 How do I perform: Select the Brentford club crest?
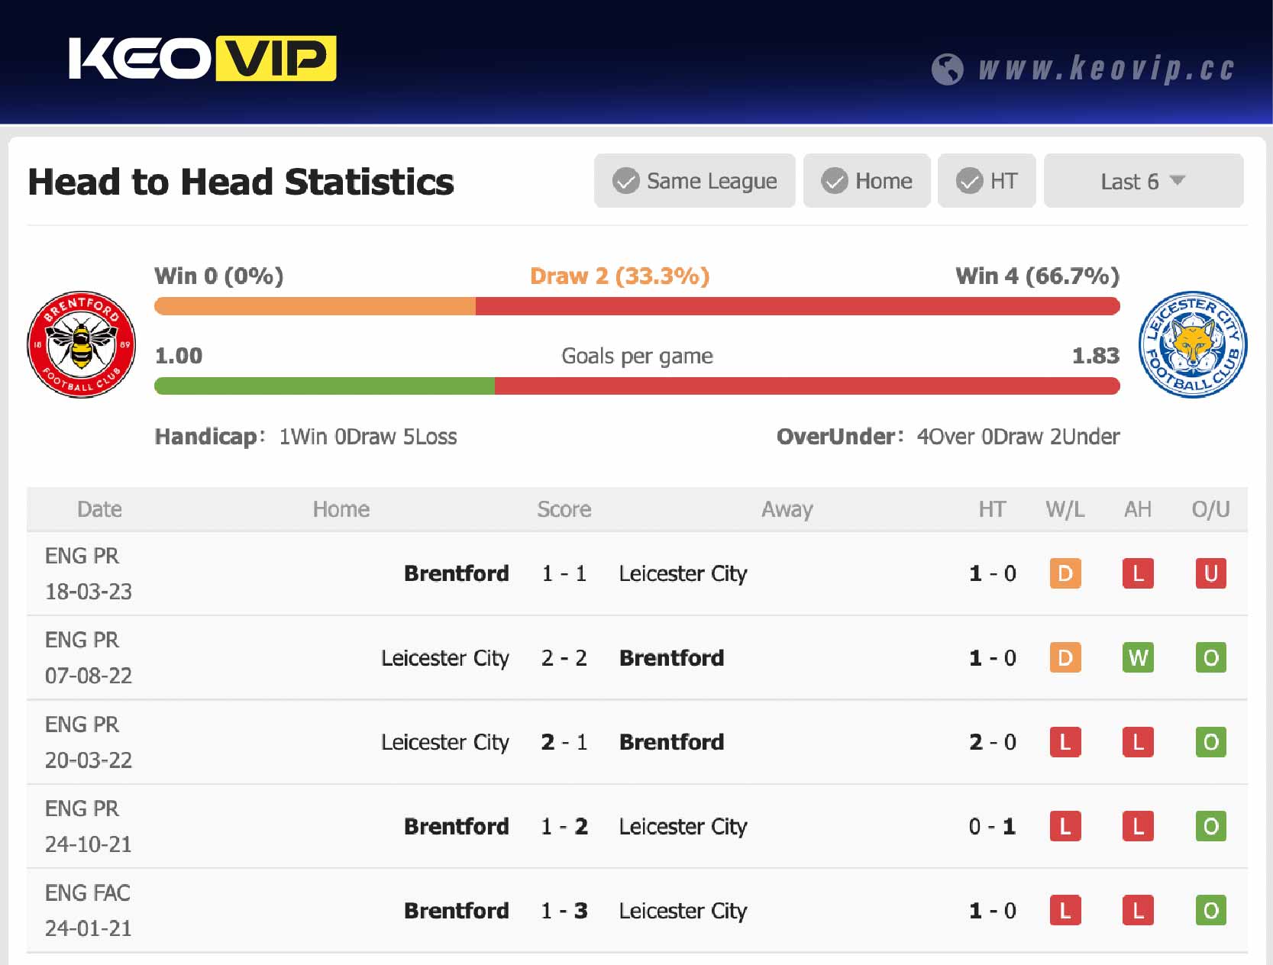[x=81, y=344]
